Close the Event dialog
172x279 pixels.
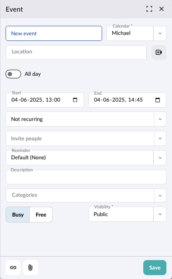[x=161, y=9]
